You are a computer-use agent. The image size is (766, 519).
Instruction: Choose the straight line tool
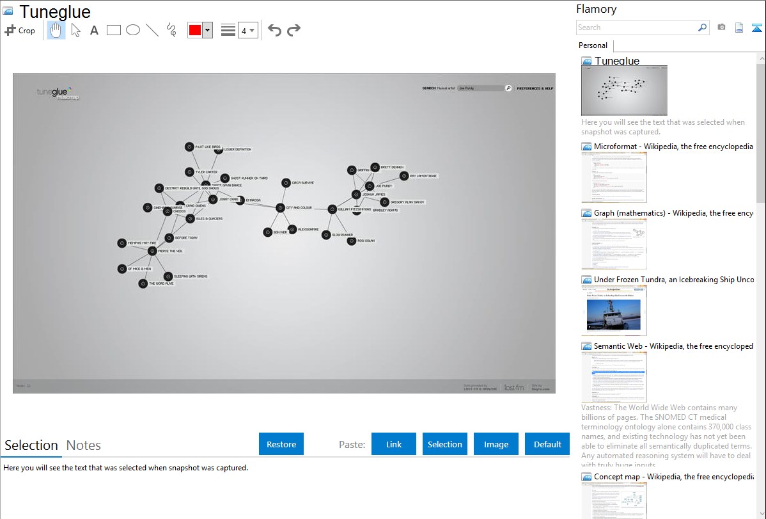(152, 30)
